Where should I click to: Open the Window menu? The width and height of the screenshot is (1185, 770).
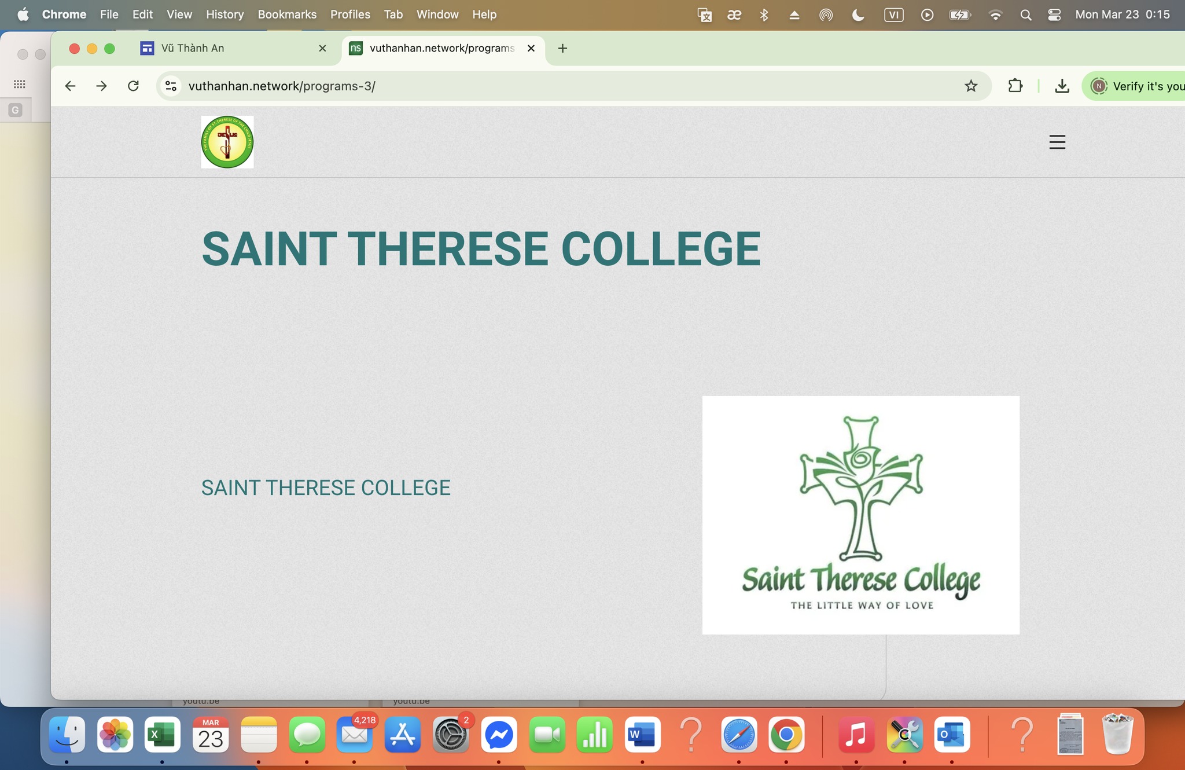point(437,14)
